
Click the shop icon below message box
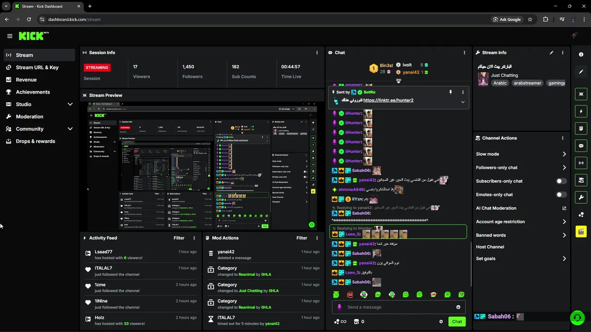point(356,322)
